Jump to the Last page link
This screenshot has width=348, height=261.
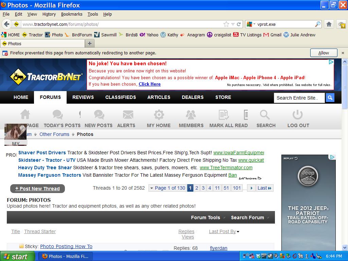point(264,188)
